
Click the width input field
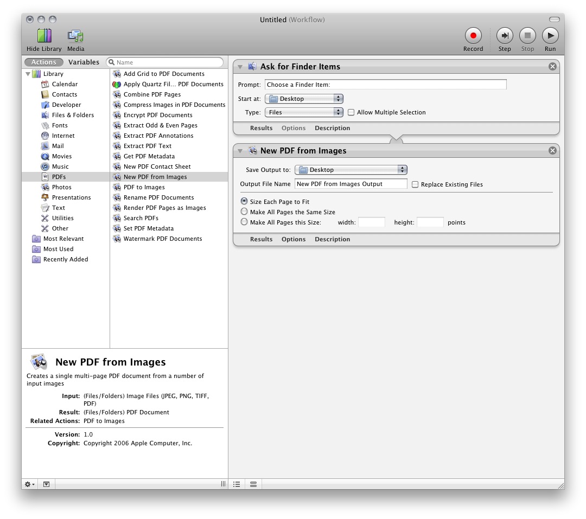click(372, 222)
